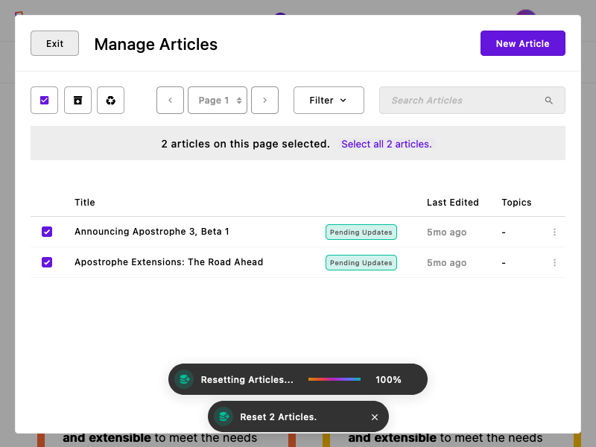The image size is (596, 447).
Task: Create a New Article
Action: click(x=522, y=43)
